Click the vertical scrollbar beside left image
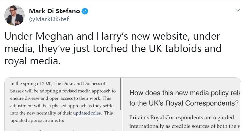Image resolution: width=245 pixels, height=131 pixels. click(x=121, y=94)
